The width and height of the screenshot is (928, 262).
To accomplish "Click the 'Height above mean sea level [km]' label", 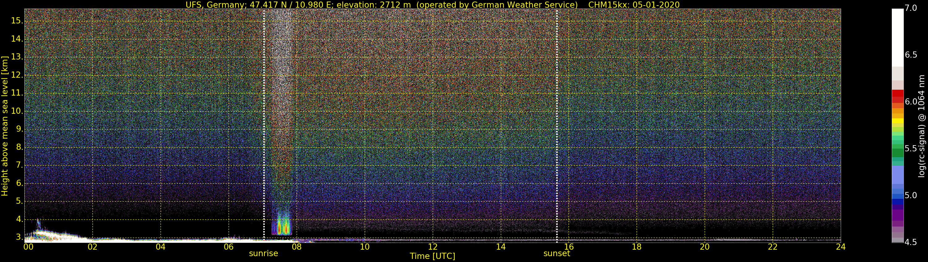I will 5,126.
